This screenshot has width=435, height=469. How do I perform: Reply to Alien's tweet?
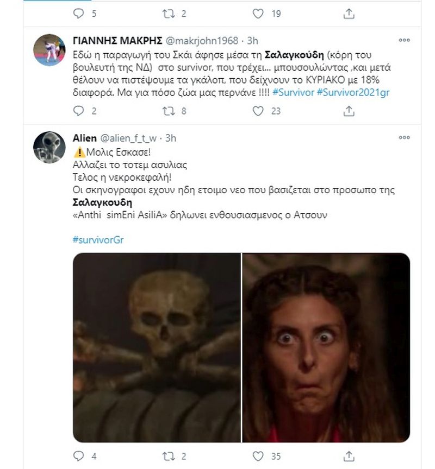[79, 457]
